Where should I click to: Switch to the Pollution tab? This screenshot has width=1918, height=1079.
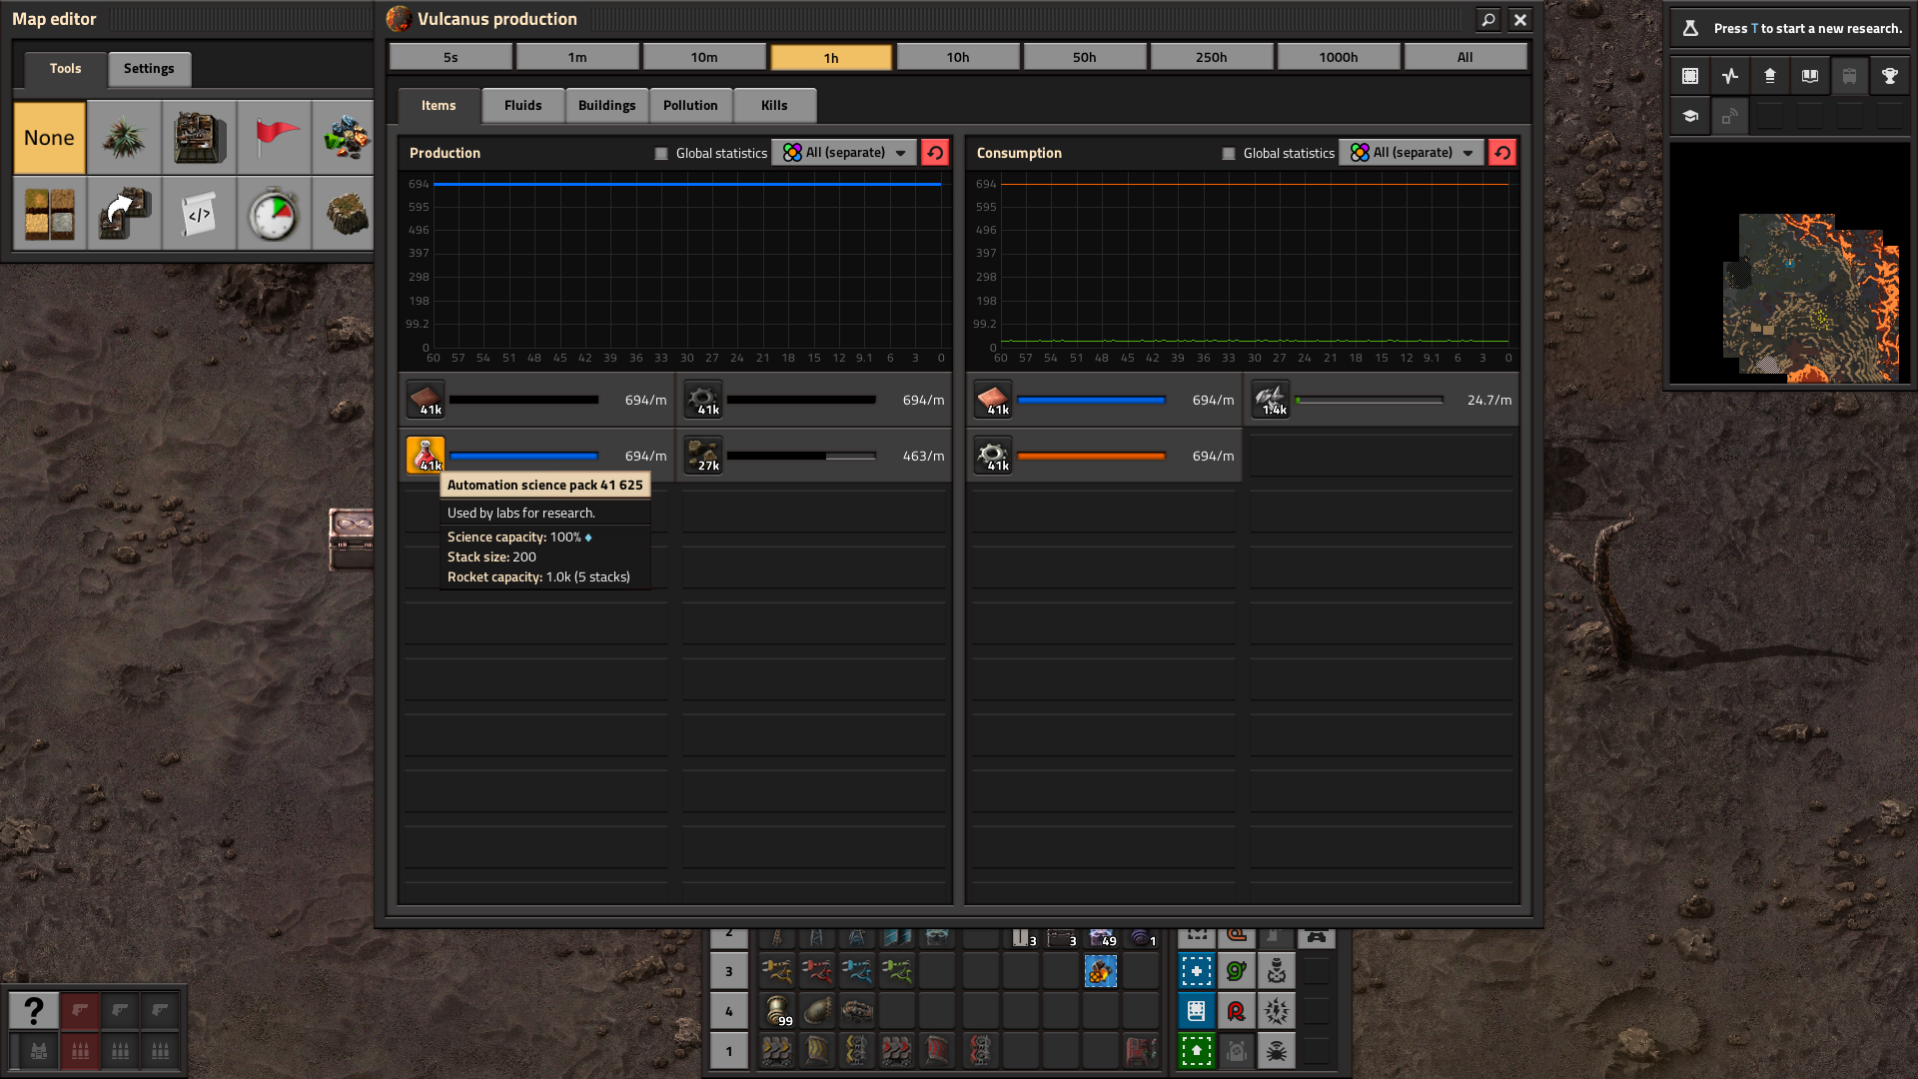690,106
